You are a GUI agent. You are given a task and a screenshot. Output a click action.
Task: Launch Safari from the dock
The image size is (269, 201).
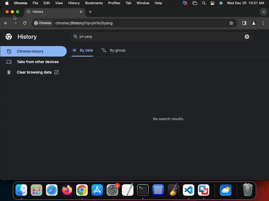[x=52, y=190]
